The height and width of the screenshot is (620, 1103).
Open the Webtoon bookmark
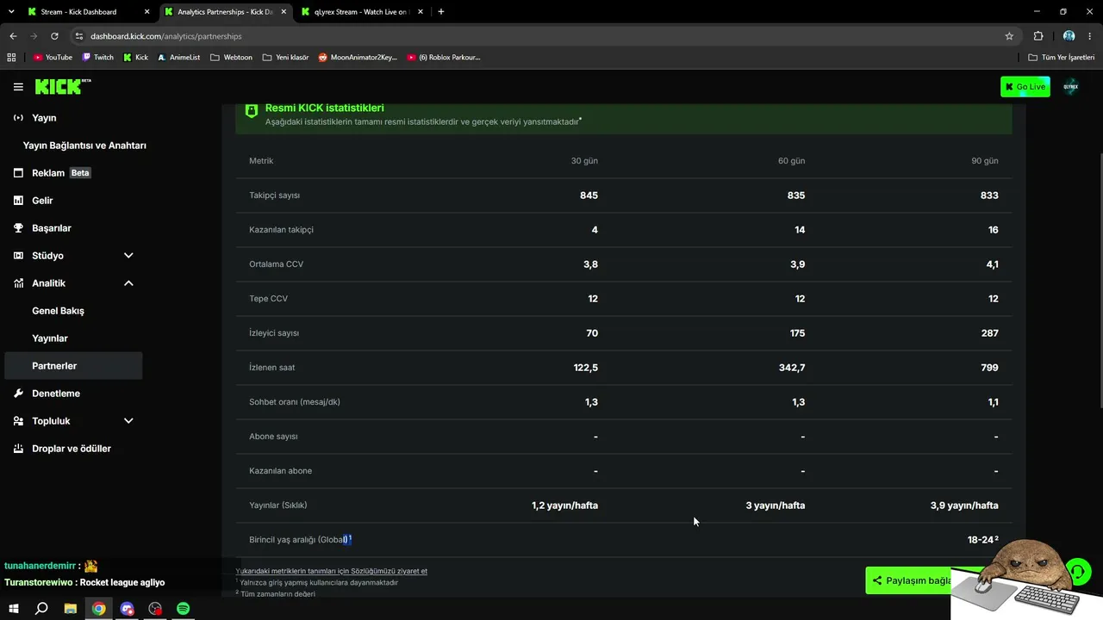(231, 58)
